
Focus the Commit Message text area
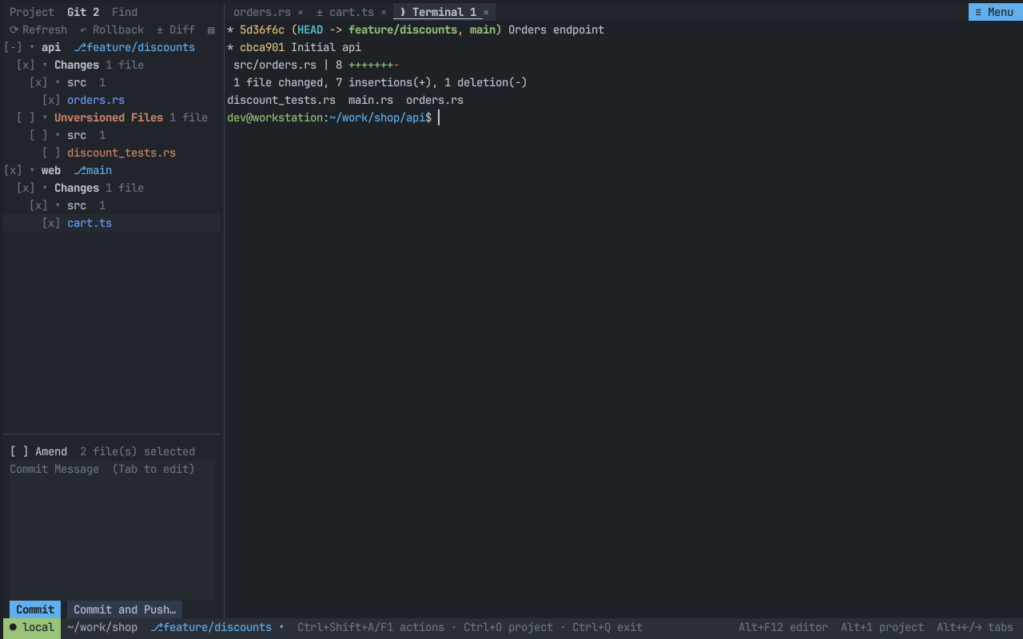pos(112,530)
